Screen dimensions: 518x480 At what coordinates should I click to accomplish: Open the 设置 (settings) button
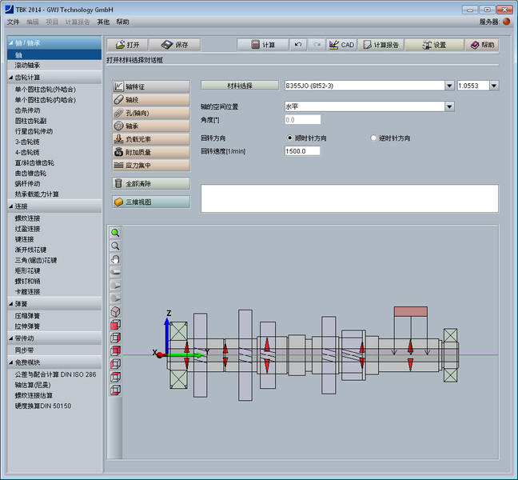click(433, 45)
